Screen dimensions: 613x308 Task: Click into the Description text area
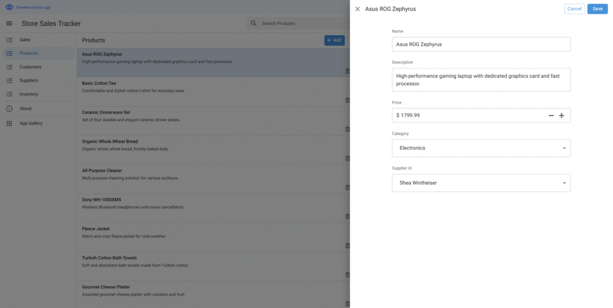click(x=481, y=80)
